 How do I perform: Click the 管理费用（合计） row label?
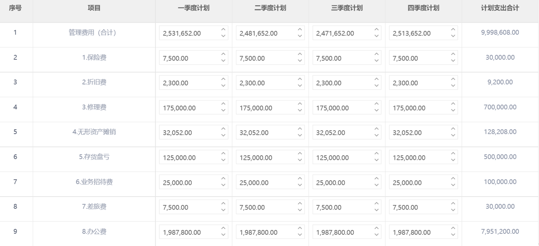point(92,33)
